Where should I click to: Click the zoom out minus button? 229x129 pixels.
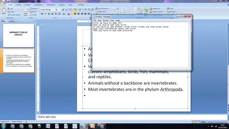coord(207,122)
